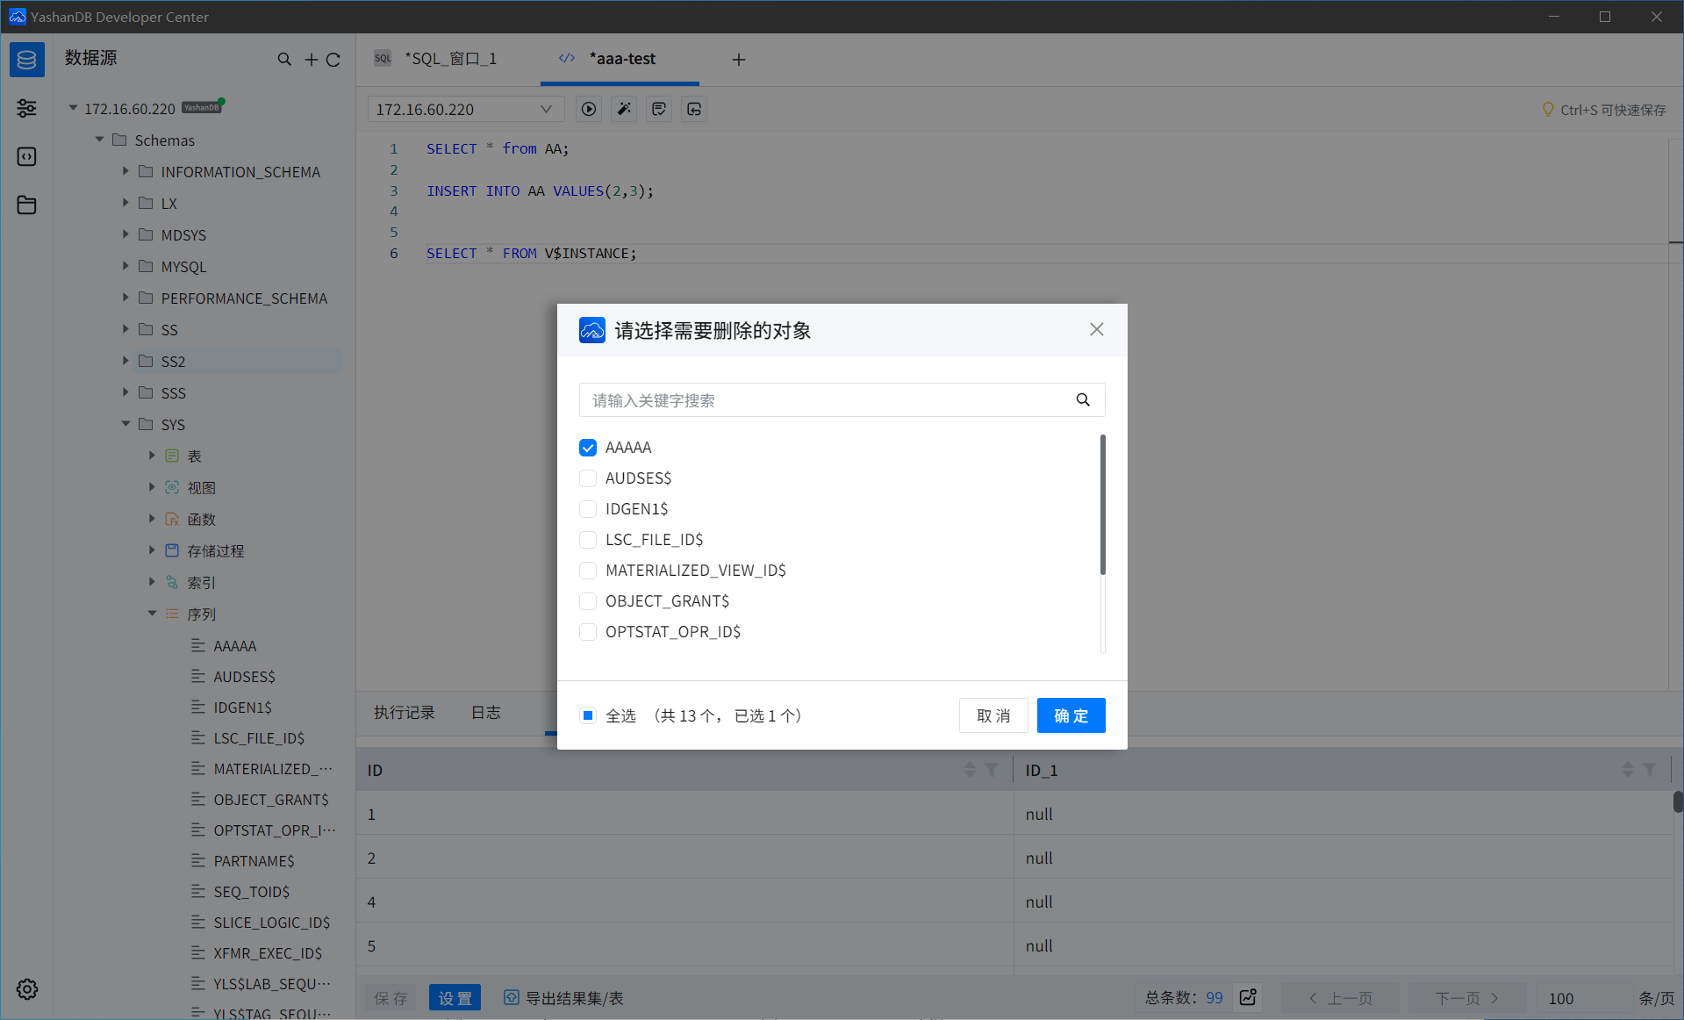
Task: Switch to the SQL_窗口_1 tab
Action: (x=451, y=58)
